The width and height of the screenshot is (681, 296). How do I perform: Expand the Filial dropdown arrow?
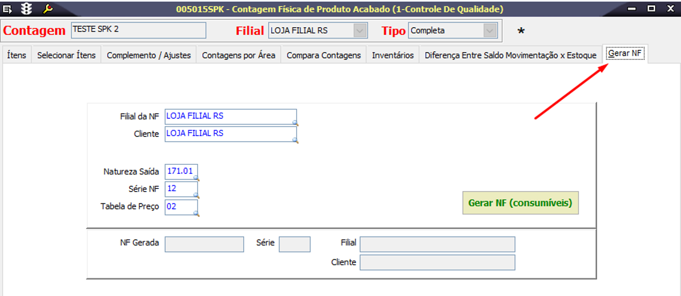360,31
